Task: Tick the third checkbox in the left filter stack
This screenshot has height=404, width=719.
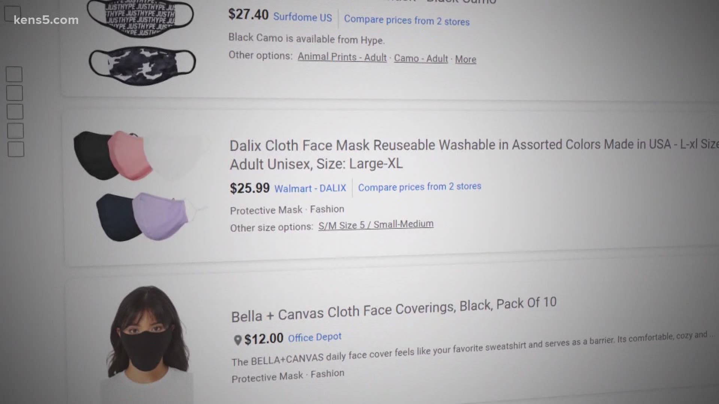Action: [x=15, y=111]
